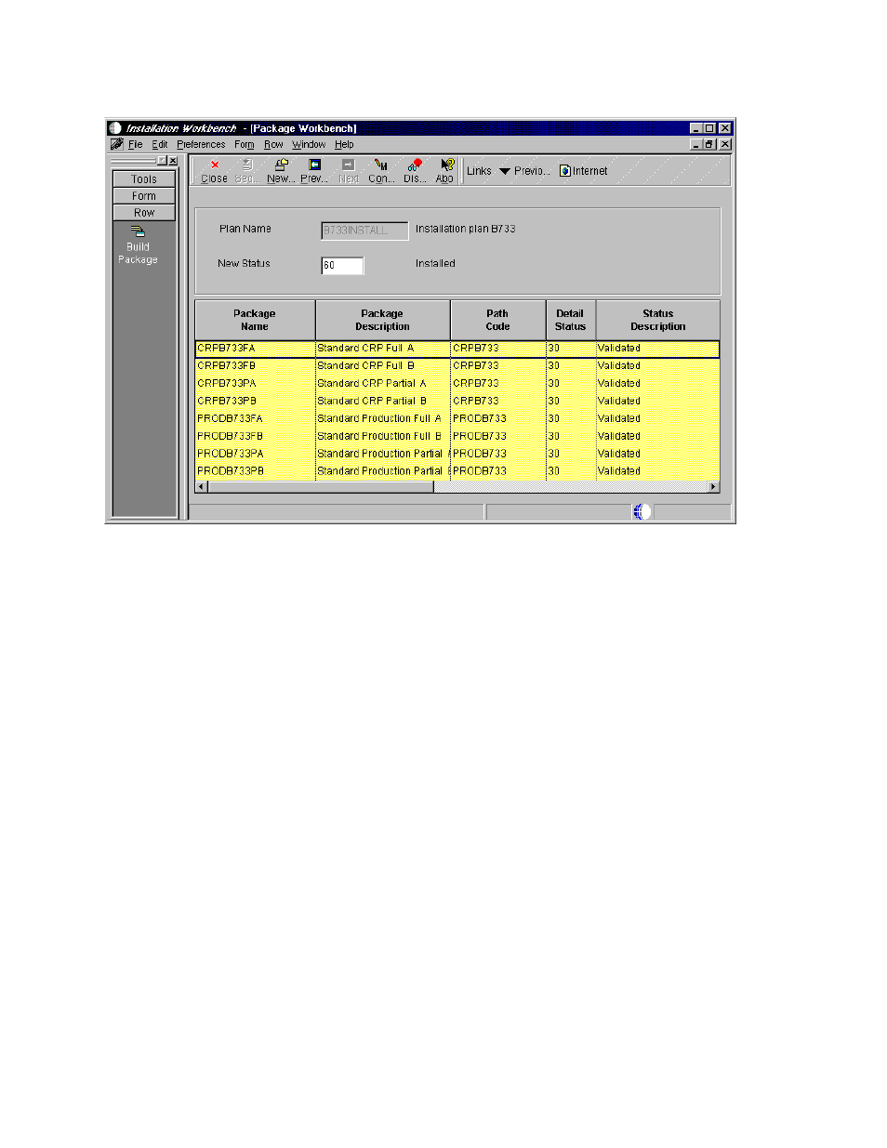
Task: Click the Standard Production Full A cell
Action: pyautogui.click(x=382, y=419)
